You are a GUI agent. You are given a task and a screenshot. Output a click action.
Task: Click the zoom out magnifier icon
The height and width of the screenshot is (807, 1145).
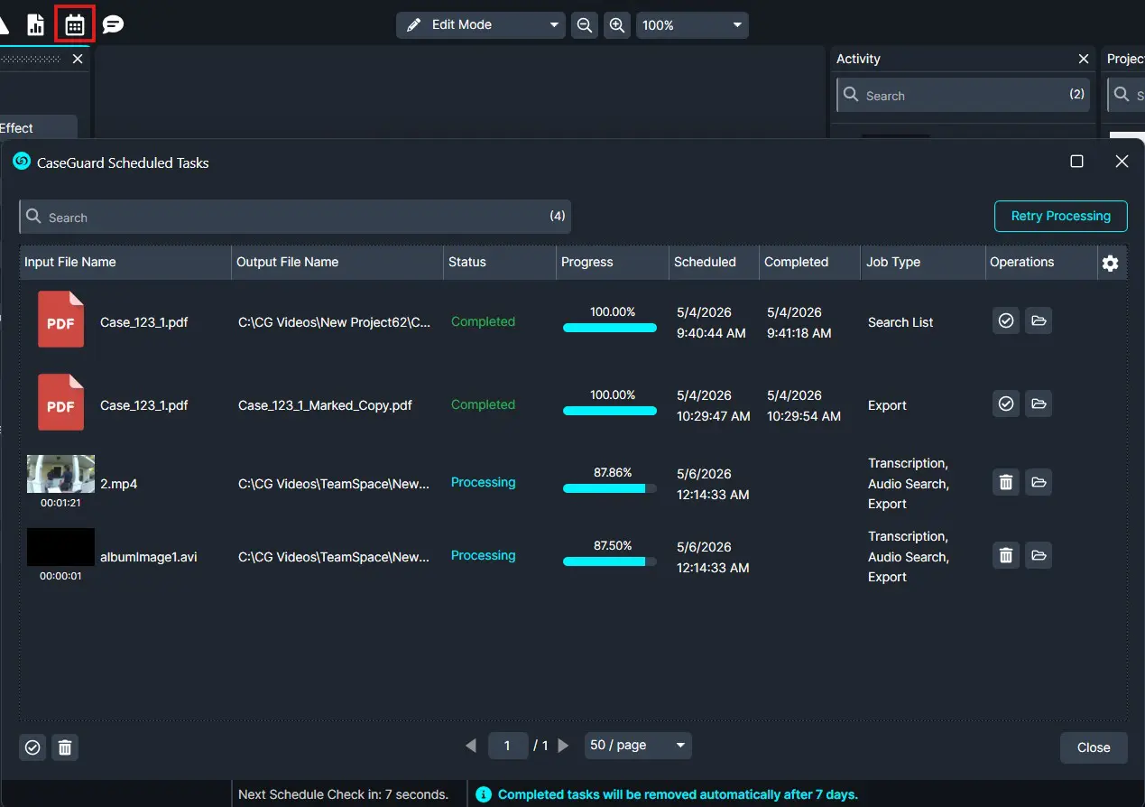tap(585, 25)
